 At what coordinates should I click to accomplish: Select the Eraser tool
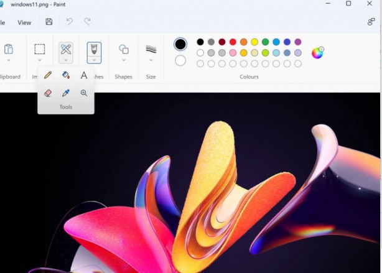pos(48,93)
